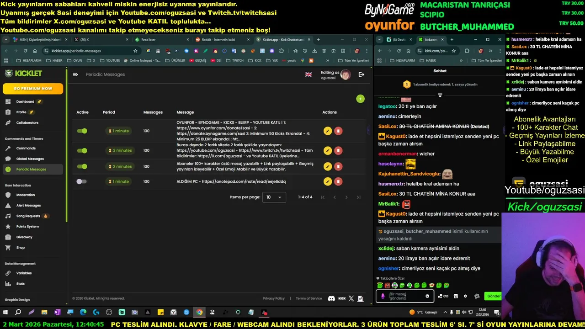Open the Kick chat shop icon
Viewport: 585px width, 329px height.
[456, 296]
